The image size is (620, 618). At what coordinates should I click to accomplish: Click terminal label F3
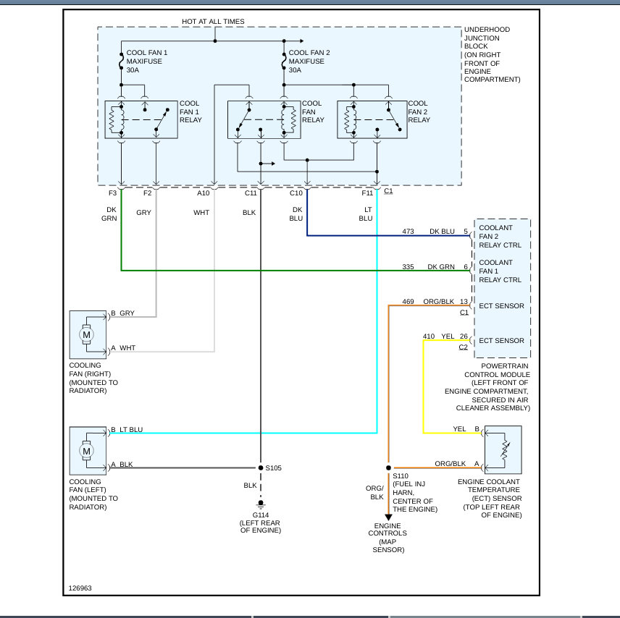coord(113,192)
